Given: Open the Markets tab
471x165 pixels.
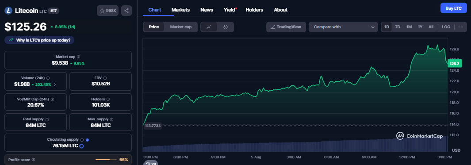Looking at the screenshot, I should [180, 10].
